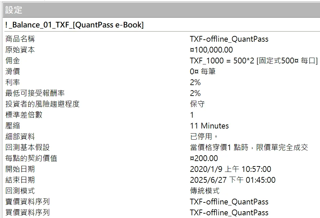Click the 回測基本假設 label
The width and height of the screenshot is (320, 218).
[x=27, y=147]
